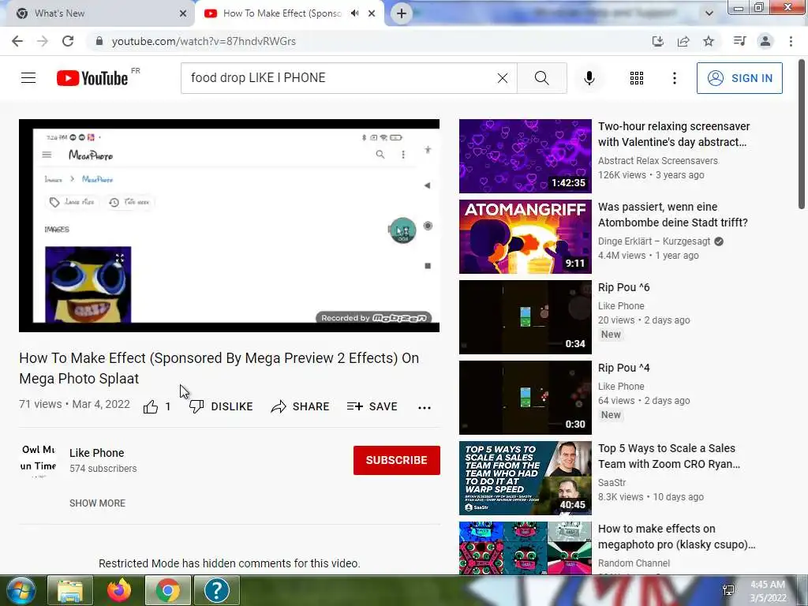Share this page icon in Chrome
The image size is (808, 606).
(x=683, y=41)
